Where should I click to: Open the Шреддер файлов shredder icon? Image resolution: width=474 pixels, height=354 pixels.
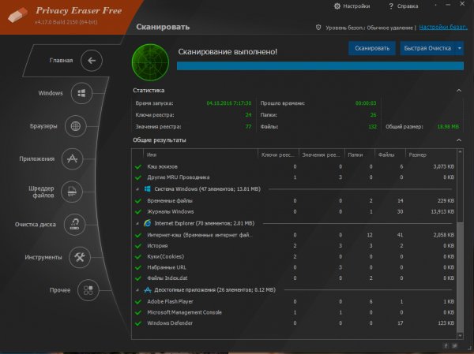[72, 192]
